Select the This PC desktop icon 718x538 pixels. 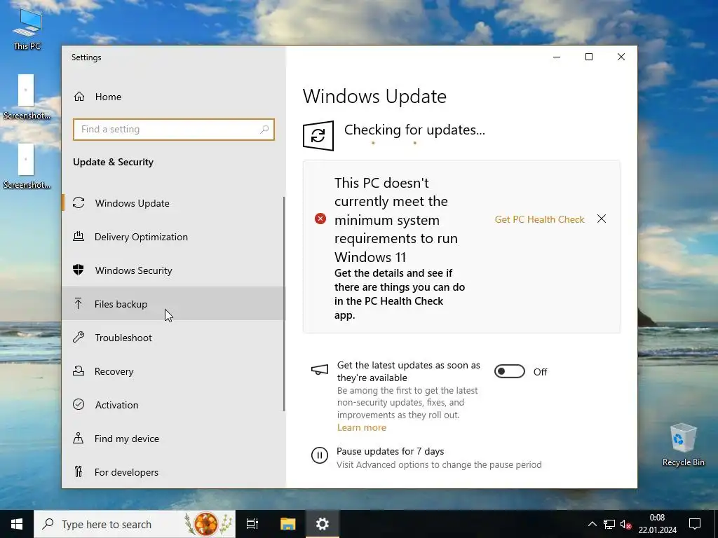(x=27, y=29)
